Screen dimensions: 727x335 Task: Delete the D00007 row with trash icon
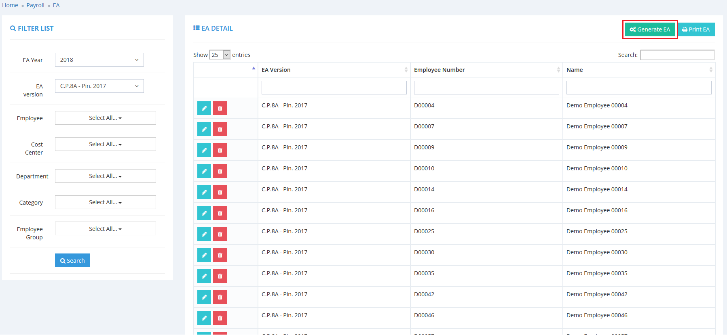coord(220,129)
